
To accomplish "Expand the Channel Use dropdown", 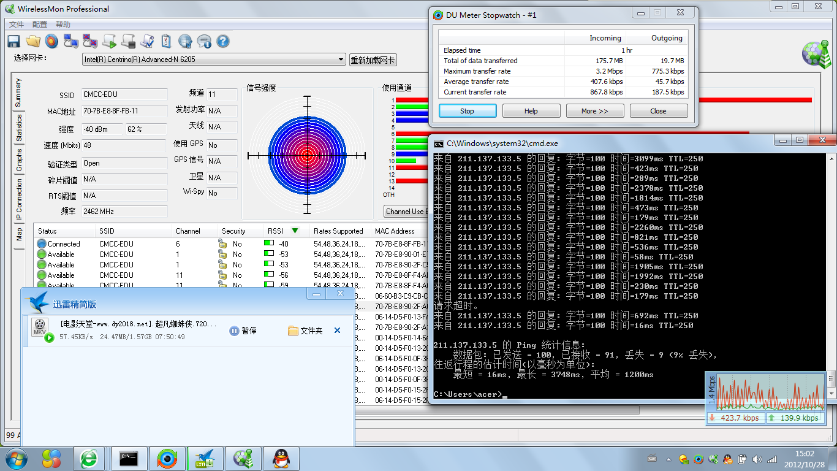I will (x=406, y=212).
